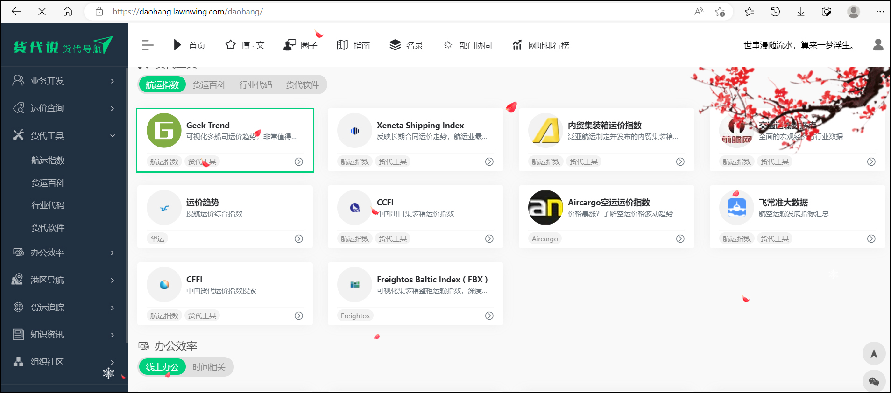Select the 线上办公 tab
This screenshot has height=393, width=891.
click(x=163, y=367)
